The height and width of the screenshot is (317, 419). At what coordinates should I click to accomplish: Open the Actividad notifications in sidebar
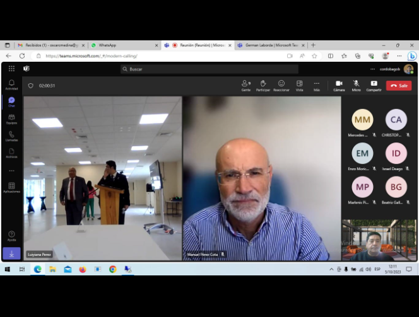coord(11,84)
